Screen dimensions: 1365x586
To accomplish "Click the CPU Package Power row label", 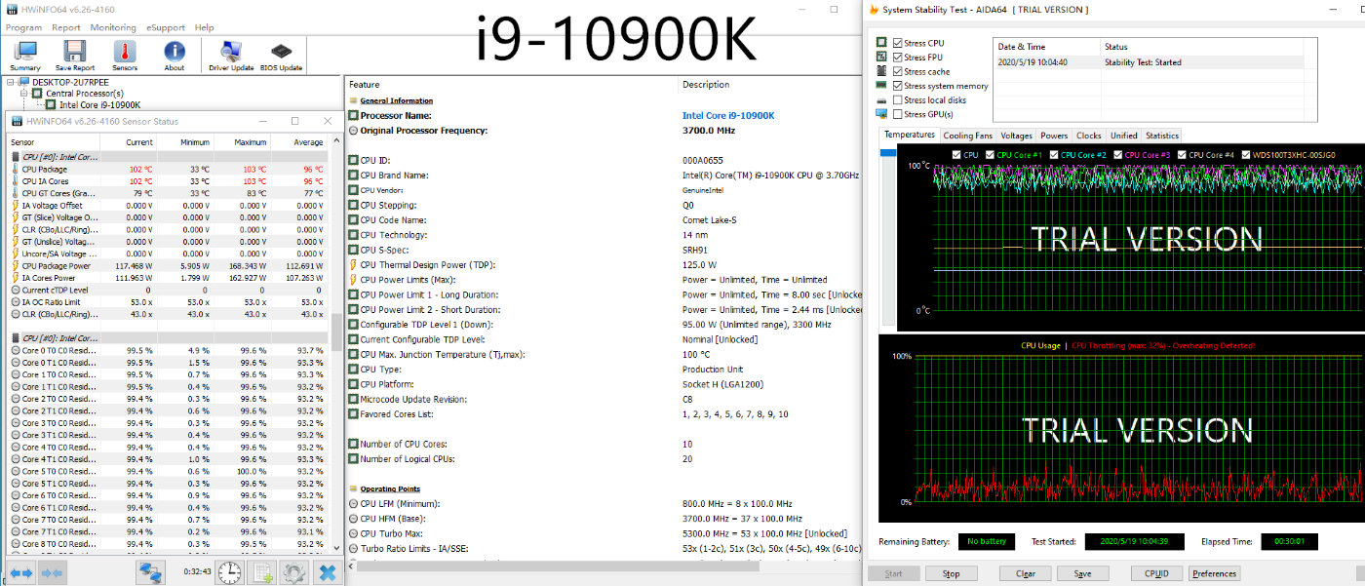I will point(56,265).
